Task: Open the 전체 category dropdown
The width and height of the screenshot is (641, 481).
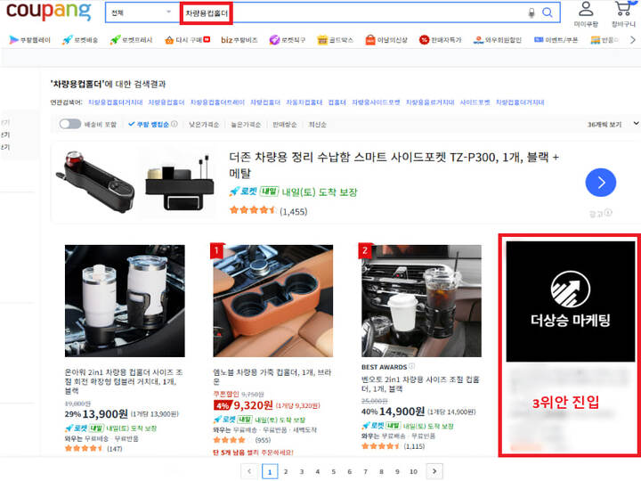Action: click(x=141, y=13)
